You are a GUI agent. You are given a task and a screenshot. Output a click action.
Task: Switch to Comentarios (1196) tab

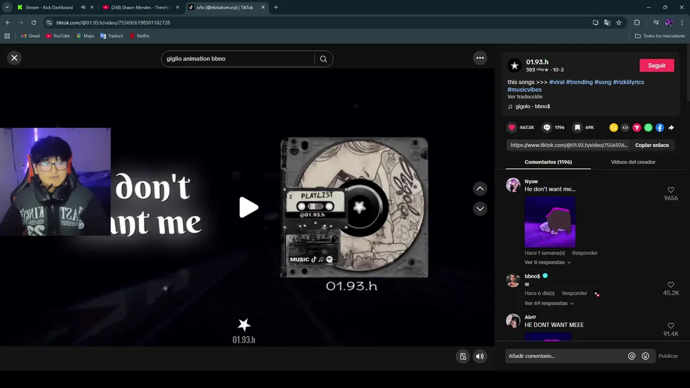coord(548,162)
